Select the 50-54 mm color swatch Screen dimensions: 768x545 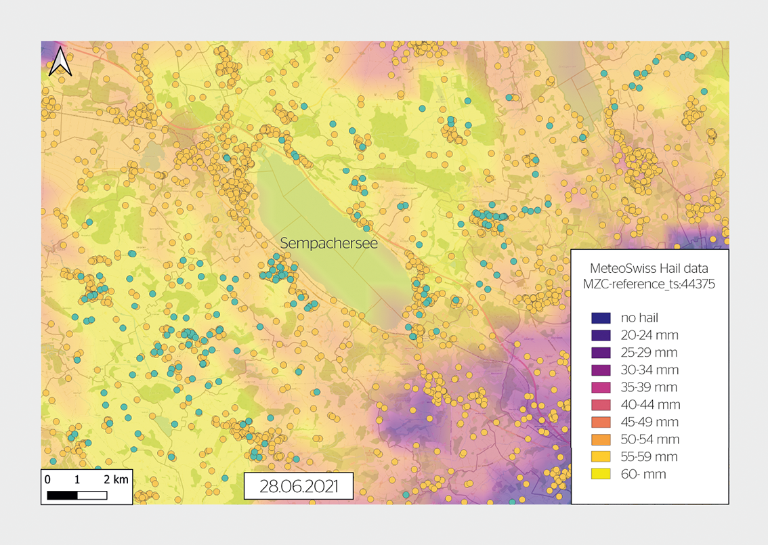point(601,439)
